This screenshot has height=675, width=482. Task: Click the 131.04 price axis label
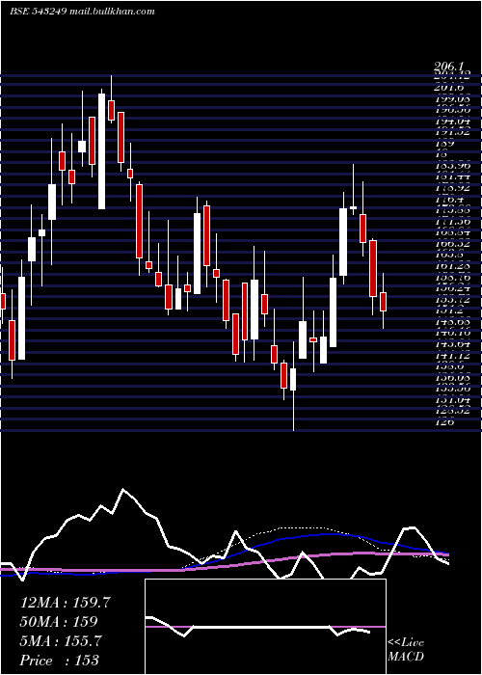(x=452, y=400)
